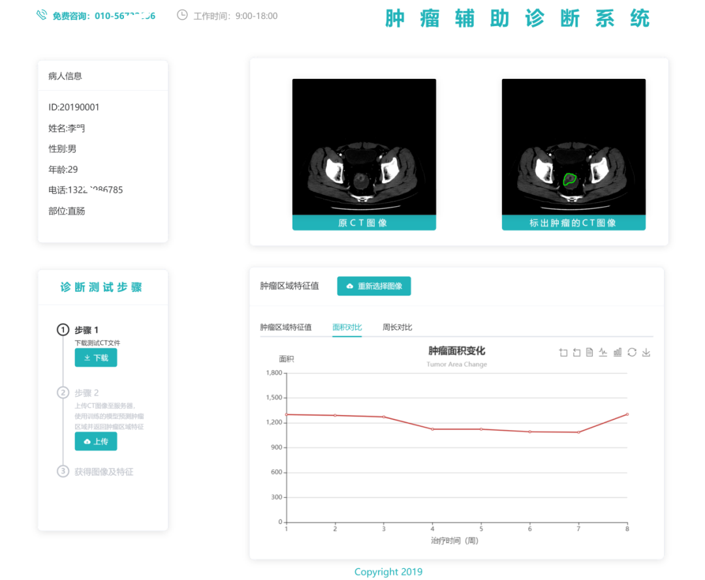Screen dimensions: 705x580
Task: Click the phone icon in header
Action: pyautogui.click(x=41, y=15)
